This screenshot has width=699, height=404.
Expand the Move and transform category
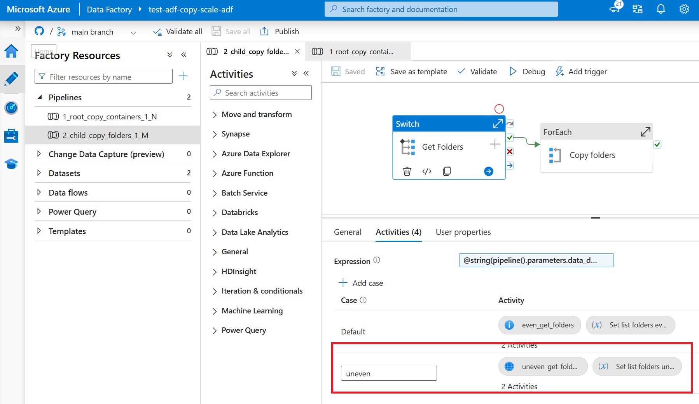(x=215, y=115)
